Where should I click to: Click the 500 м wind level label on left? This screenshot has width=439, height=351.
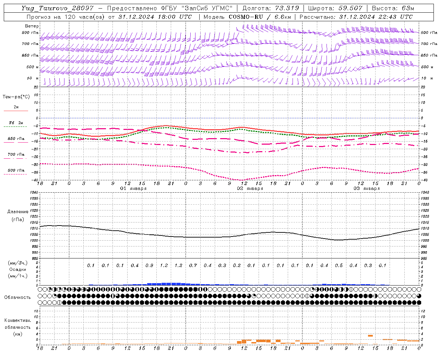(x=33, y=67)
